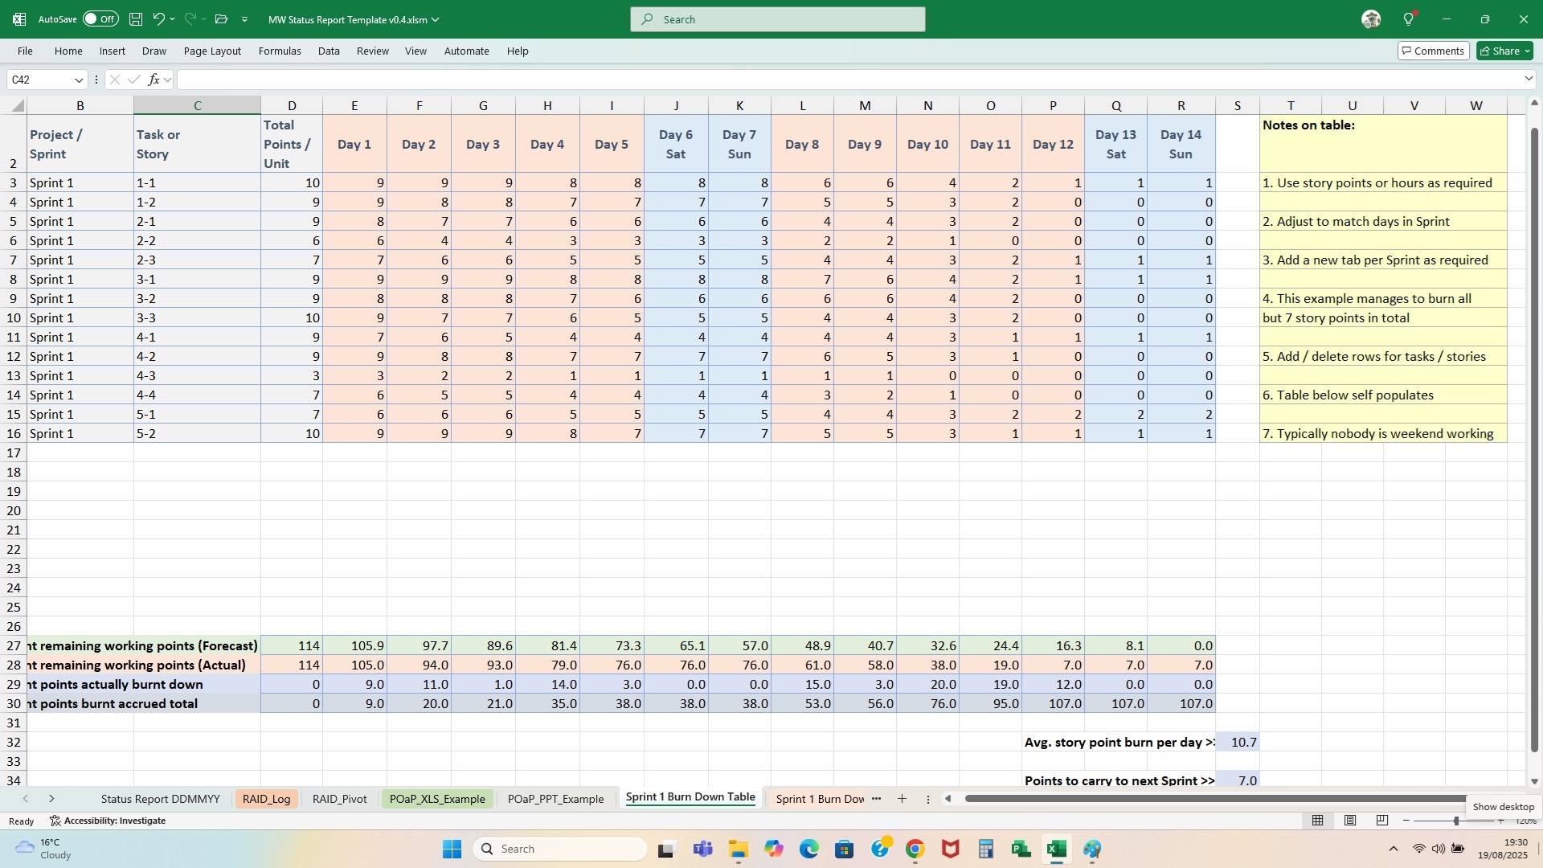
Task: Cancel cell entry with the X icon
Action: point(113,79)
